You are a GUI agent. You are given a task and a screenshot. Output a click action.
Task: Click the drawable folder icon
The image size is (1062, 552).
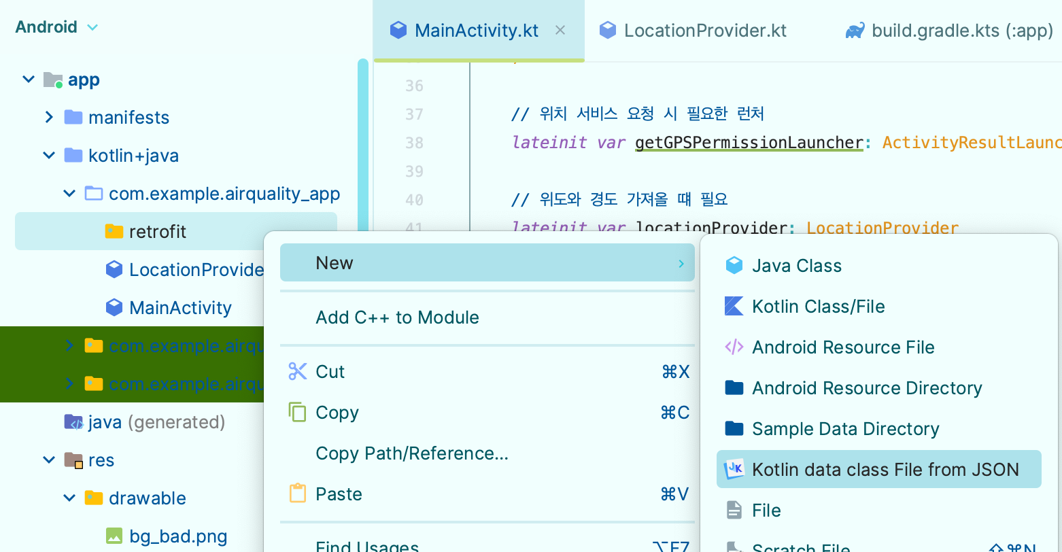pyautogui.click(x=94, y=498)
